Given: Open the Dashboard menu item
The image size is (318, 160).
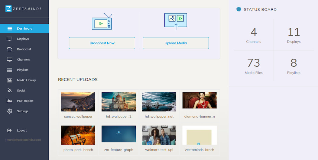Looking at the screenshot, I should pos(24,29).
